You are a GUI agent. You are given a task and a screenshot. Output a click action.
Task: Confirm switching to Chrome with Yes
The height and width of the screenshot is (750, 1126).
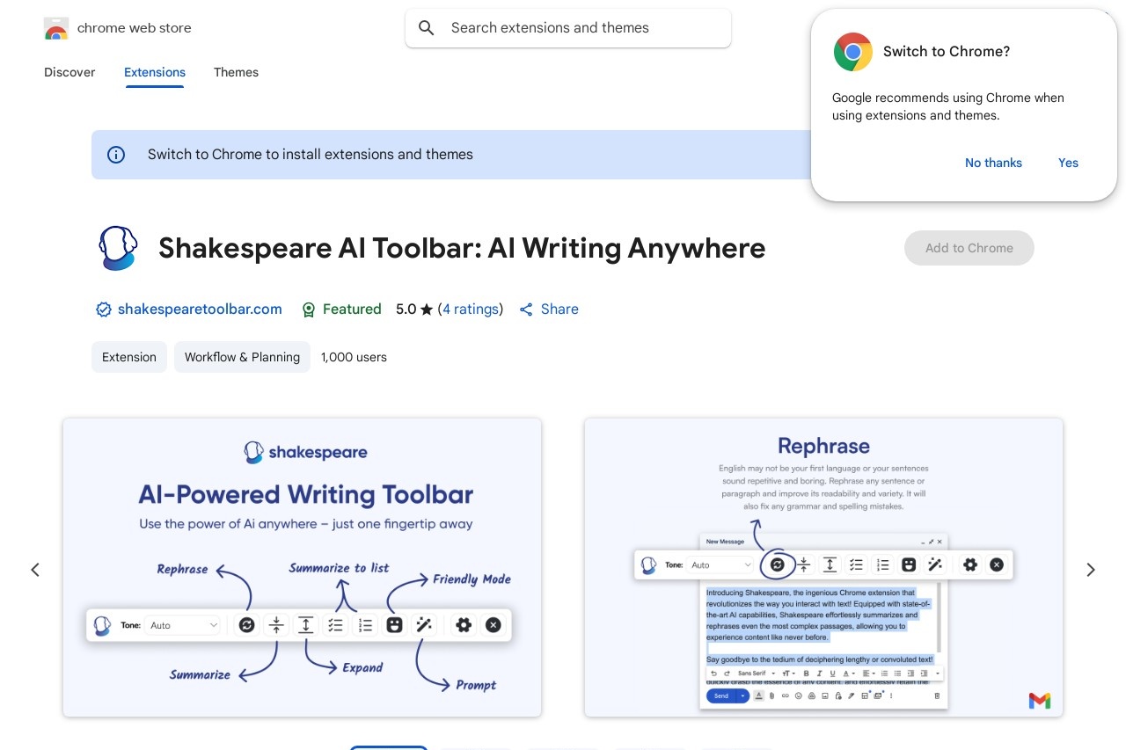(1068, 163)
